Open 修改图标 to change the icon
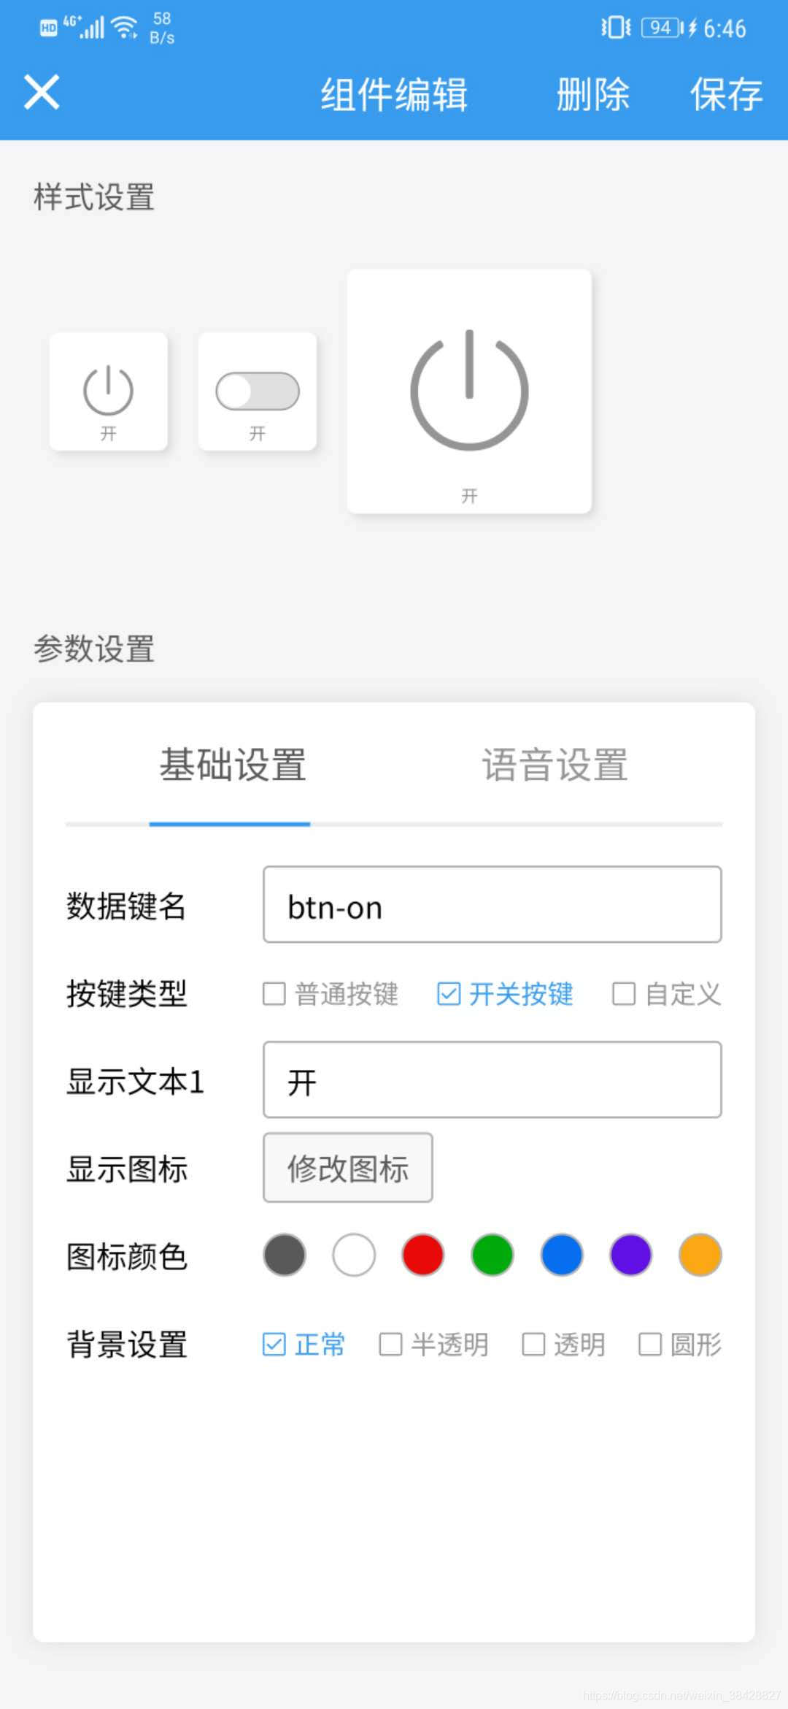The height and width of the screenshot is (1709, 788). click(x=348, y=1168)
